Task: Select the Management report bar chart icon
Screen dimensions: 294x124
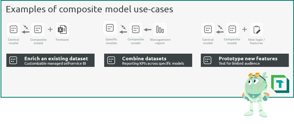Action: point(160,29)
